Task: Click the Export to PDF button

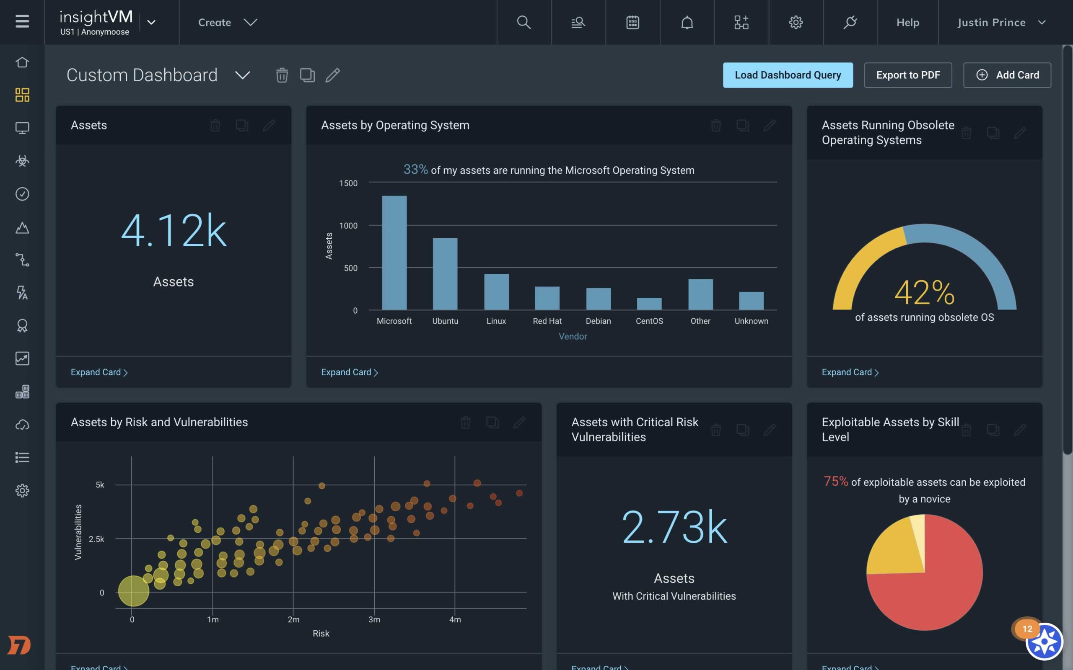Action: pos(907,75)
